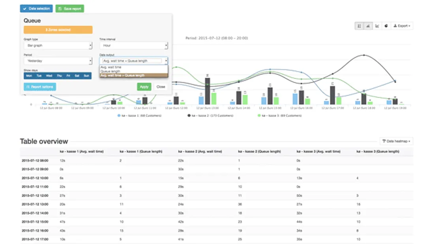
Task: Switch to area chart view icon
Action: [x=368, y=26]
